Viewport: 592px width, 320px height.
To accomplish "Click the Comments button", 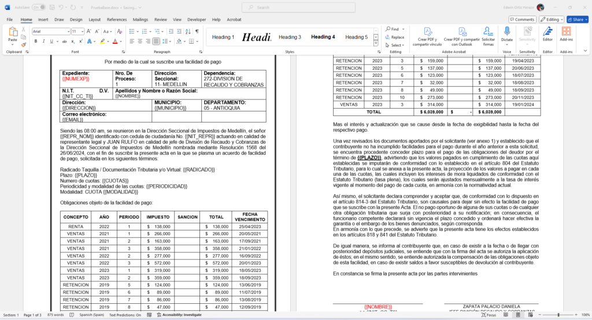I will click(x=523, y=19).
